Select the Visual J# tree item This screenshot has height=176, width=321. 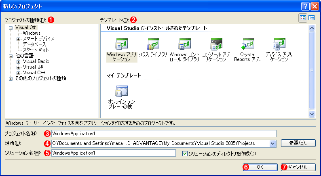pos(33,67)
